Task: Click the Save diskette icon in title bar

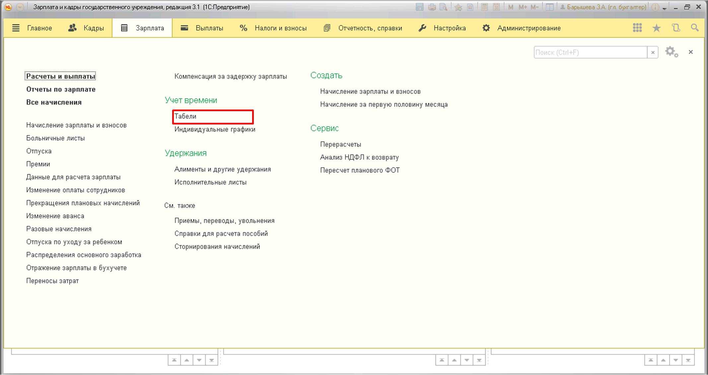Action: click(419, 7)
